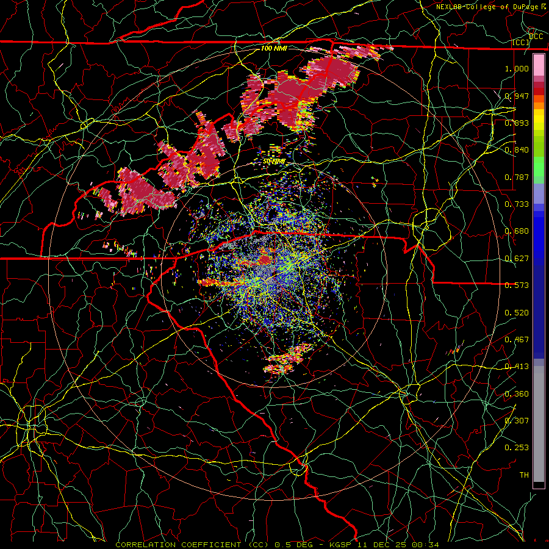Select the 0.627 scale value
Screen dimensions: 549x549
coord(517,259)
